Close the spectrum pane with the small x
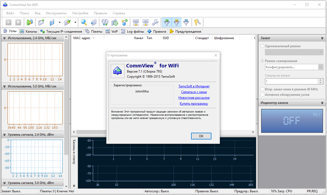327x195 pixels. 74,186
